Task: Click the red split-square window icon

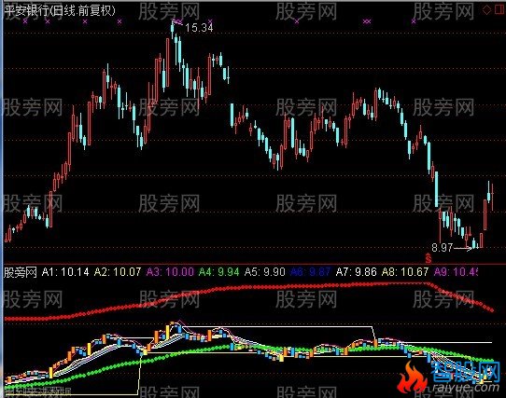Action: pos(499,9)
